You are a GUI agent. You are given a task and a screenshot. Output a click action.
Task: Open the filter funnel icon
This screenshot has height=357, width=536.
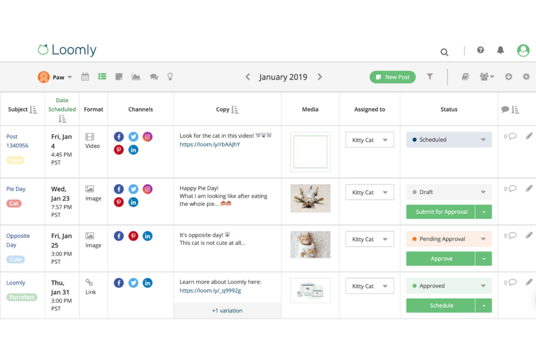[x=430, y=77]
